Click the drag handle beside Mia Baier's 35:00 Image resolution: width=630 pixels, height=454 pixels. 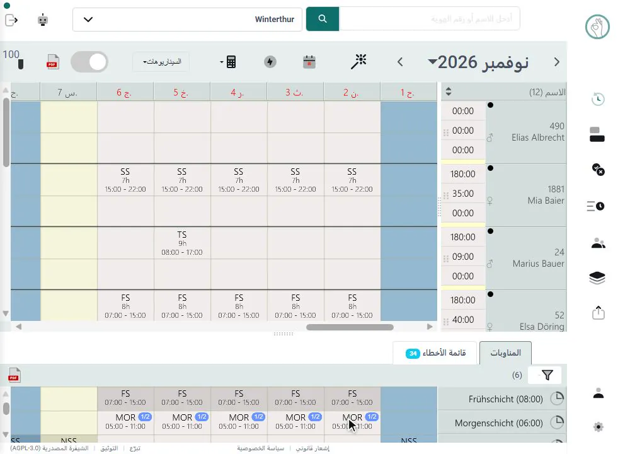point(445,196)
